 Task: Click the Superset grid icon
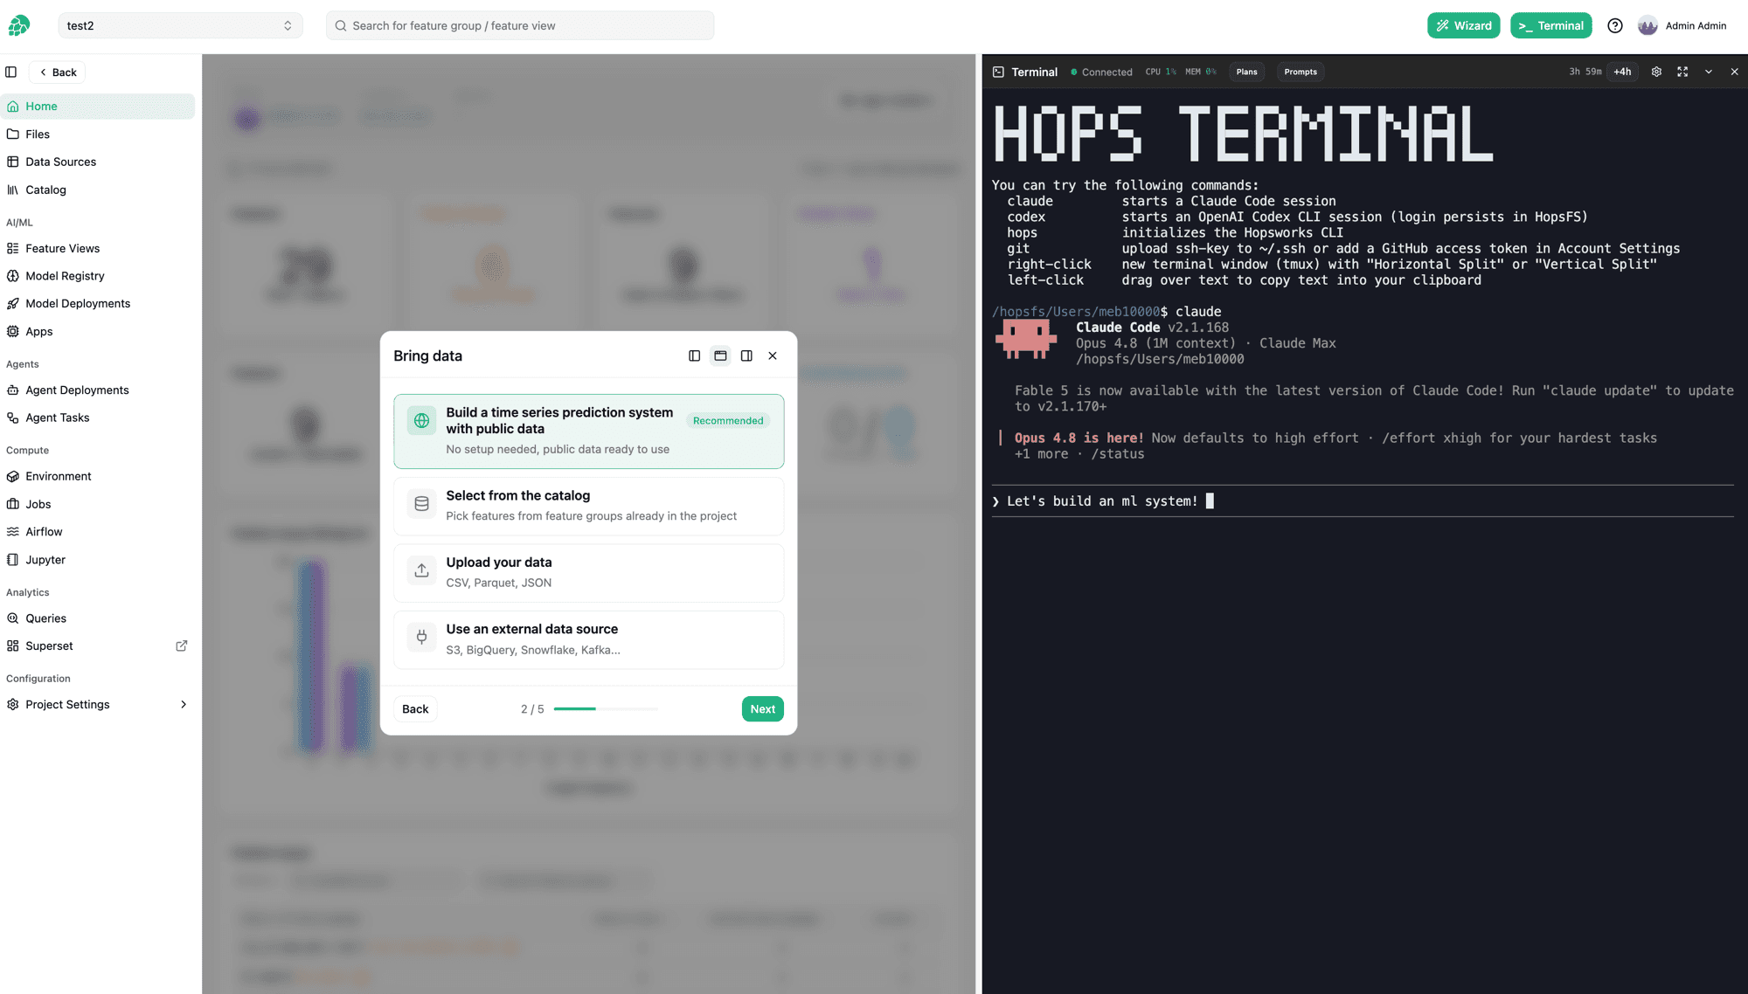13,645
